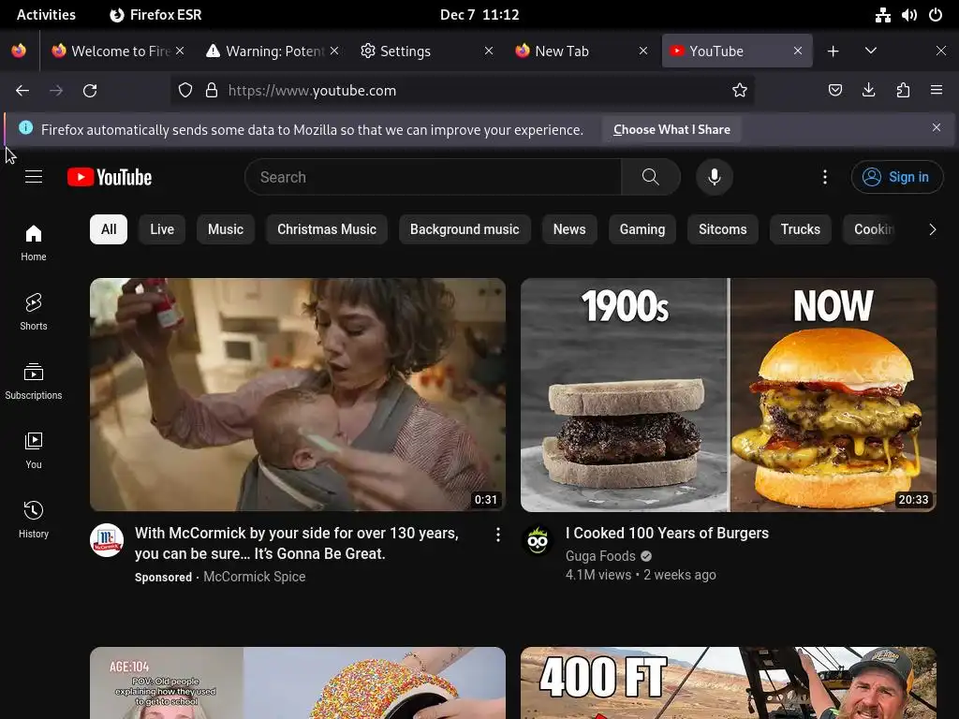Open Firefox downloads panel
Screen dimensions: 959x719
tap(868, 91)
